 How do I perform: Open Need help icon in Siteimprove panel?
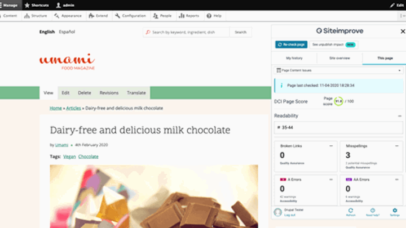(373, 211)
